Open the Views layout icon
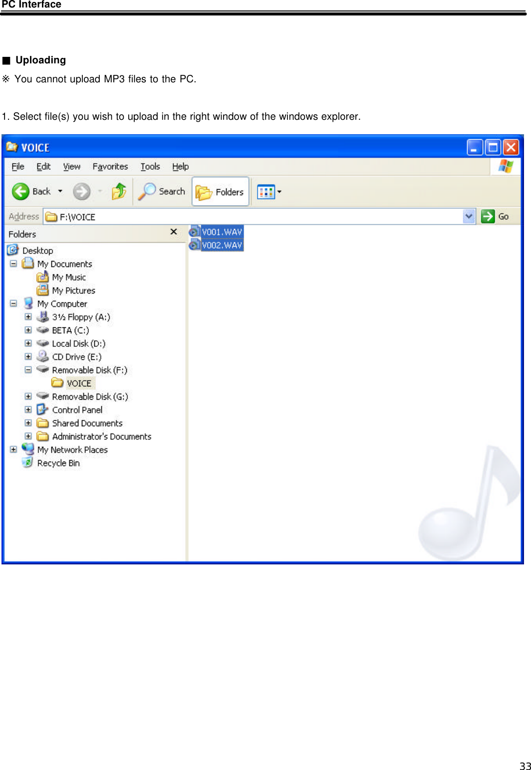The image size is (531, 770). tap(265, 192)
